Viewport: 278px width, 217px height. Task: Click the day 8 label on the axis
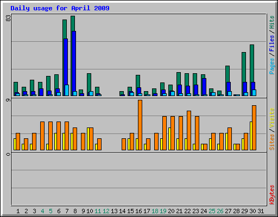tap(75, 211)
